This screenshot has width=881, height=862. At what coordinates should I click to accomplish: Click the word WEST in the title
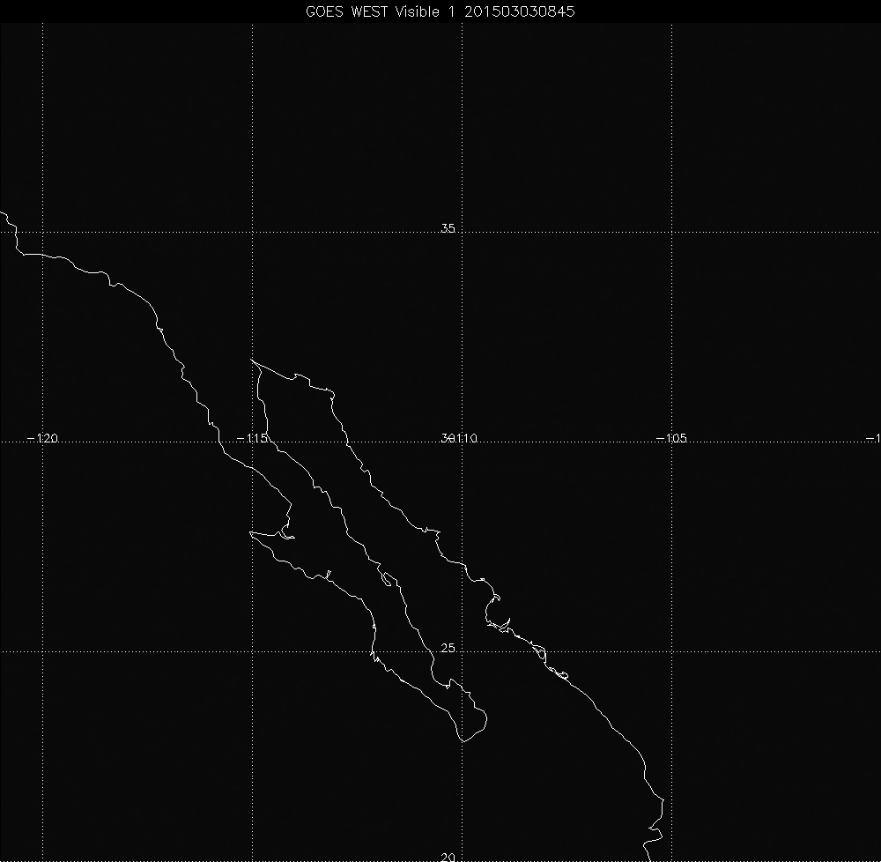tap(368, 11)
